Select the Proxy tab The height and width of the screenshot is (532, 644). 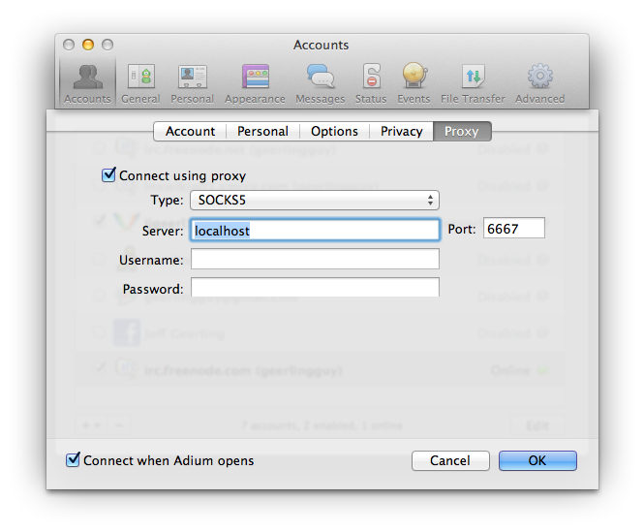[462, 131]
